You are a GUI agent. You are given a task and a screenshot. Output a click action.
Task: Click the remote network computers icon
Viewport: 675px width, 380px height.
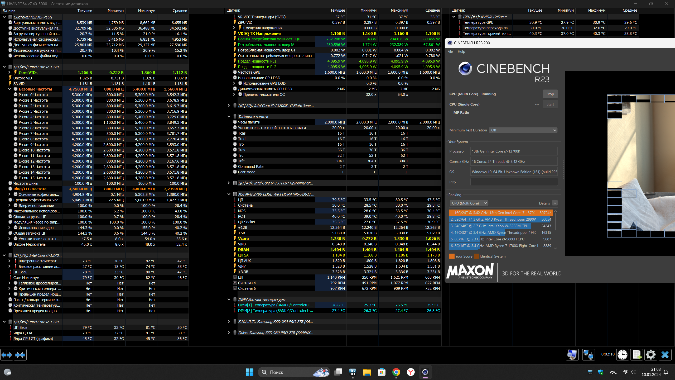click(588, 355)
